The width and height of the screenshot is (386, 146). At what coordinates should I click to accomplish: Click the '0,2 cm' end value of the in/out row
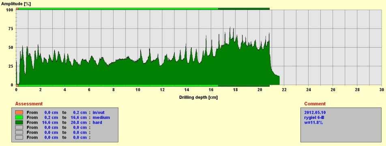[x=80, y=113]
